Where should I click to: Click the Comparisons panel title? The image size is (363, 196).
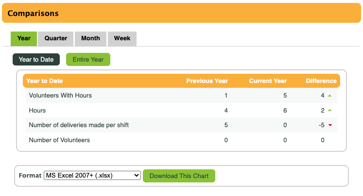33,14
